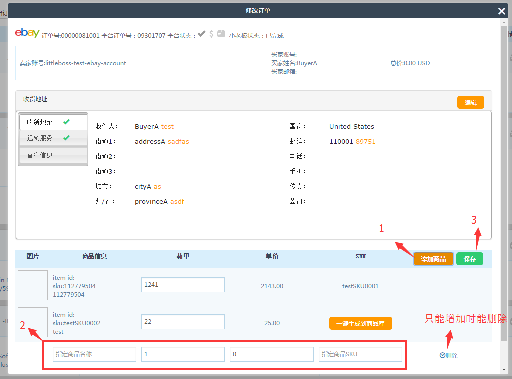Close the 修改订单 dialog
The width and height of the screenshot is (512, 379).
click(501, 11)
